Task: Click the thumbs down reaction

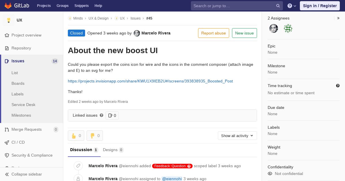Action: click(95, 136)
